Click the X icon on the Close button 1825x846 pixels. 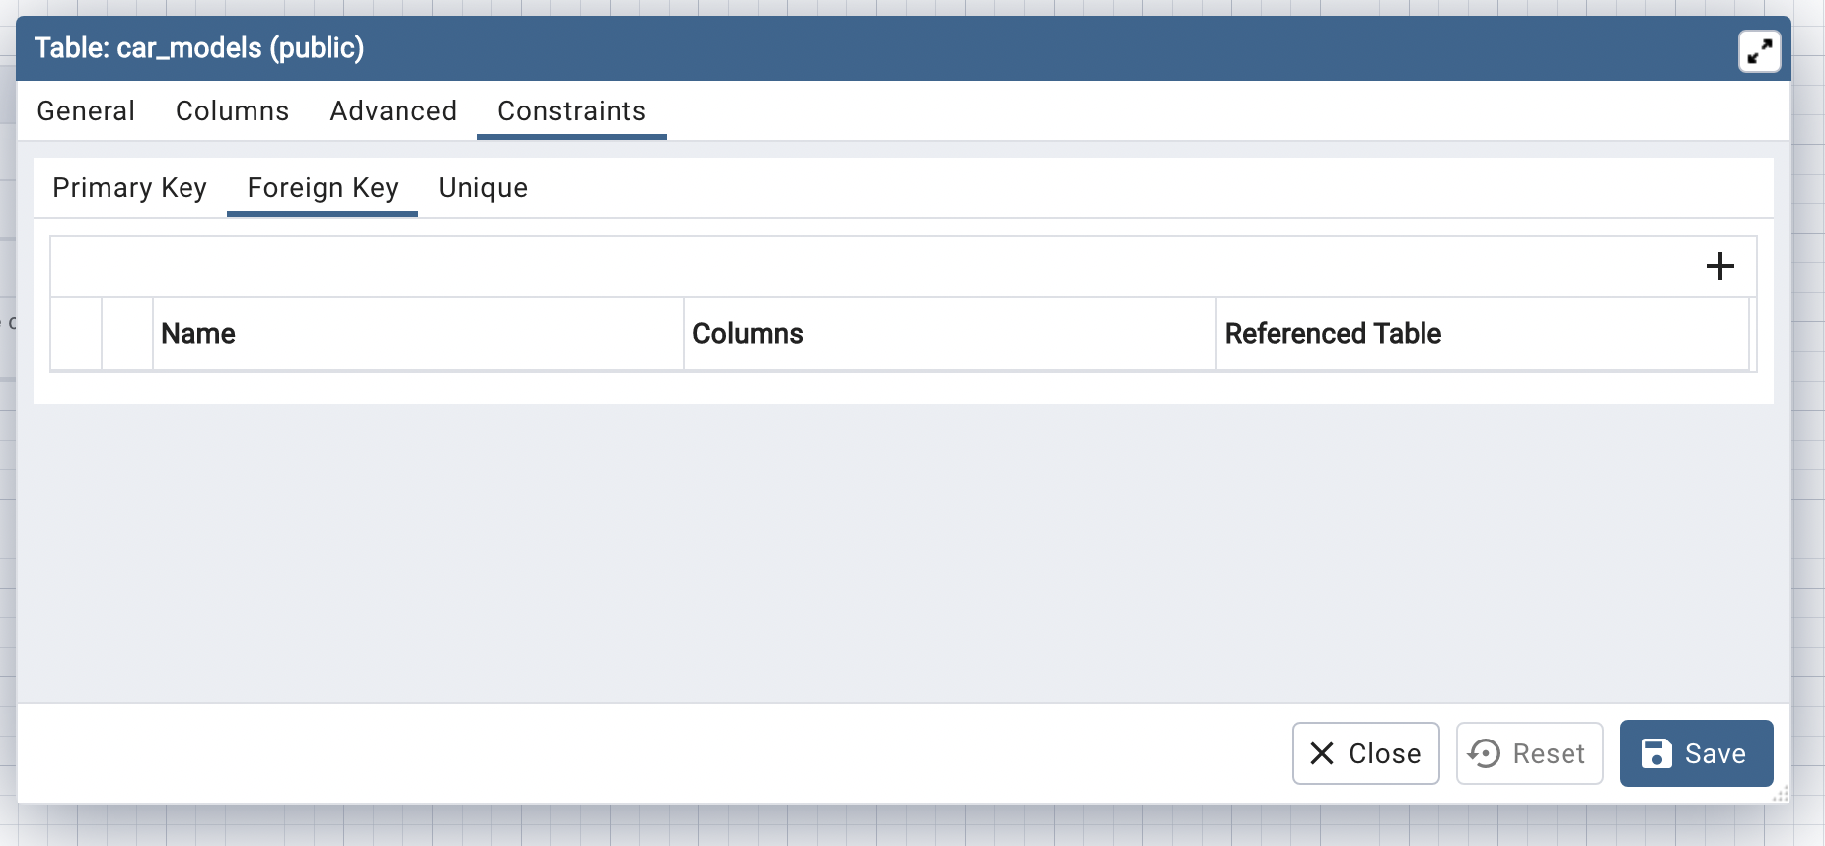pyautogui.click(x=1322, y=753)
